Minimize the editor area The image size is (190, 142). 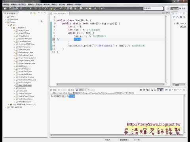tap(163, 13)
